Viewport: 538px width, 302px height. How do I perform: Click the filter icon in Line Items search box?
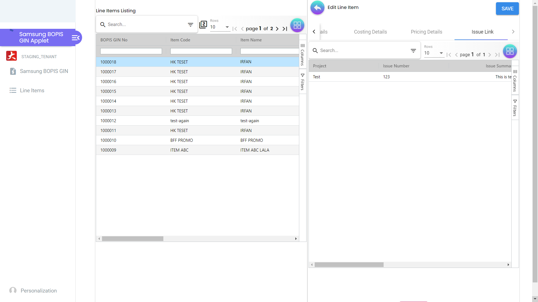pyautogui.click(x=191, y=25)
